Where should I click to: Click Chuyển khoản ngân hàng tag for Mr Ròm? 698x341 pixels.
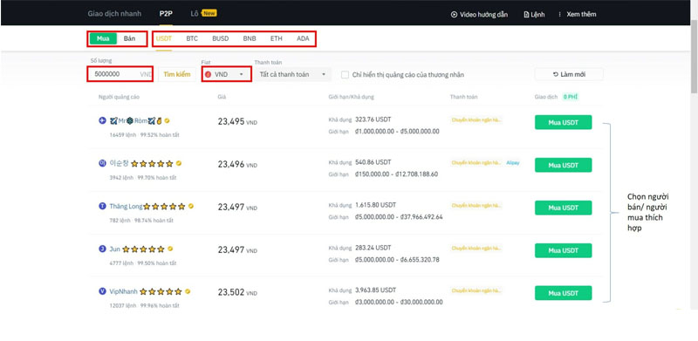(x=476, y=120)
